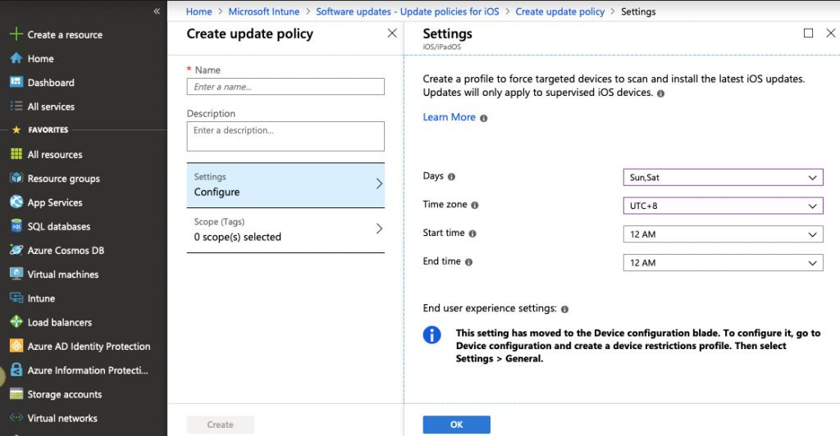
Task: Open Software updates - Update policies for iOS breadcrumb
Action: (407, 11)
